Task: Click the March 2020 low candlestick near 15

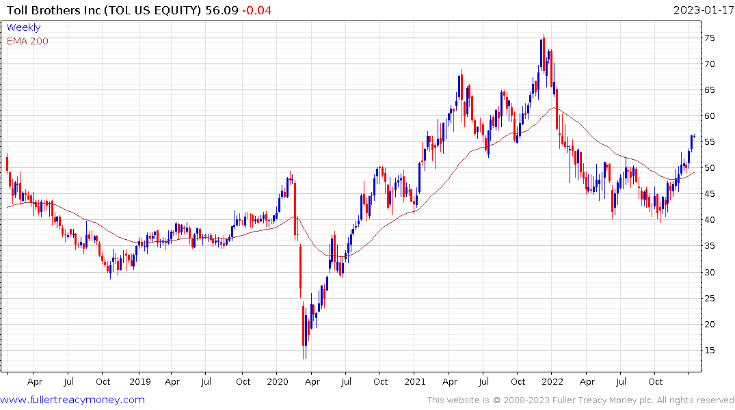Action: coord(304,330)
